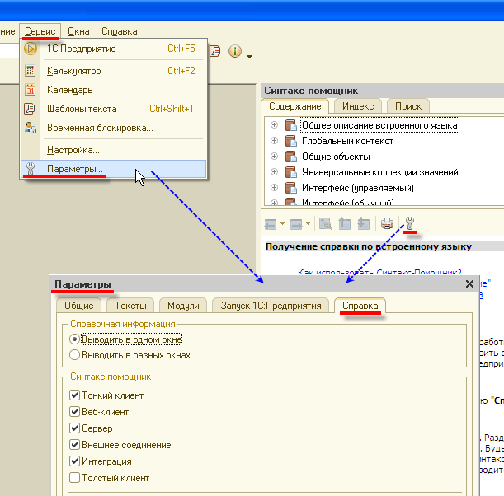Viewport: 504px width, 496px height.
Task: Select the Справка tab in Параметры
Action: tap(360, 306)
